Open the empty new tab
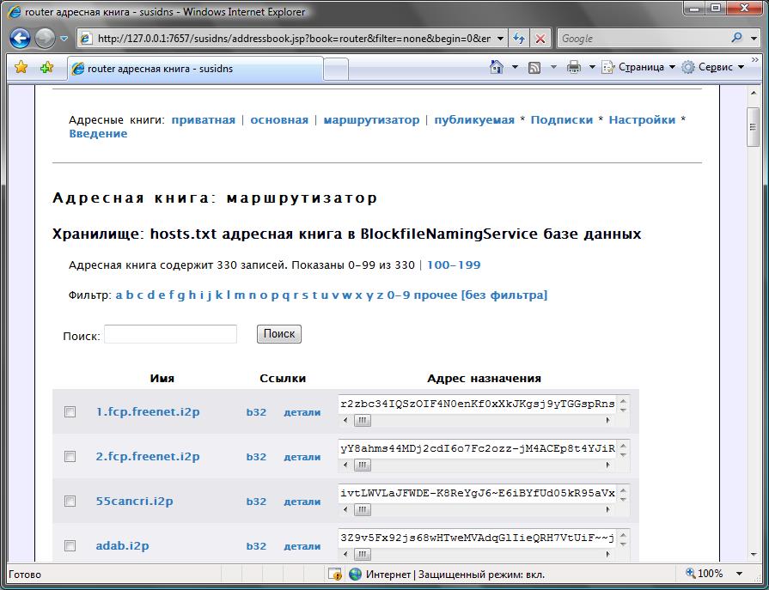 (x=336, y=69)
